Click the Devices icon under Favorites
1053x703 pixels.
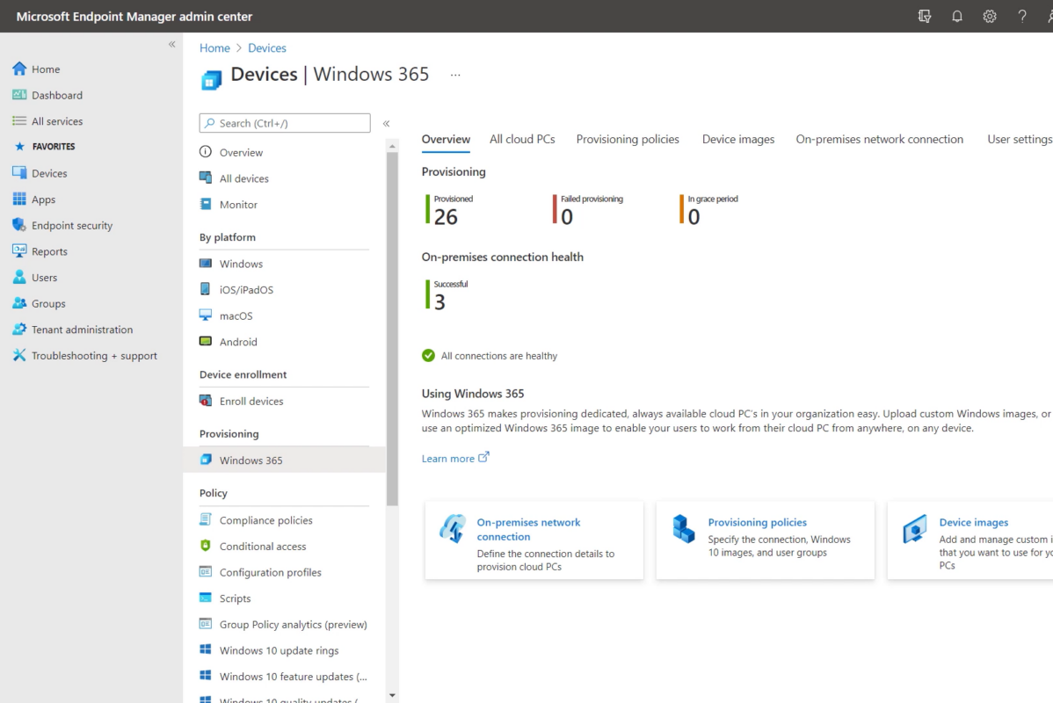[x=19, y=172]
